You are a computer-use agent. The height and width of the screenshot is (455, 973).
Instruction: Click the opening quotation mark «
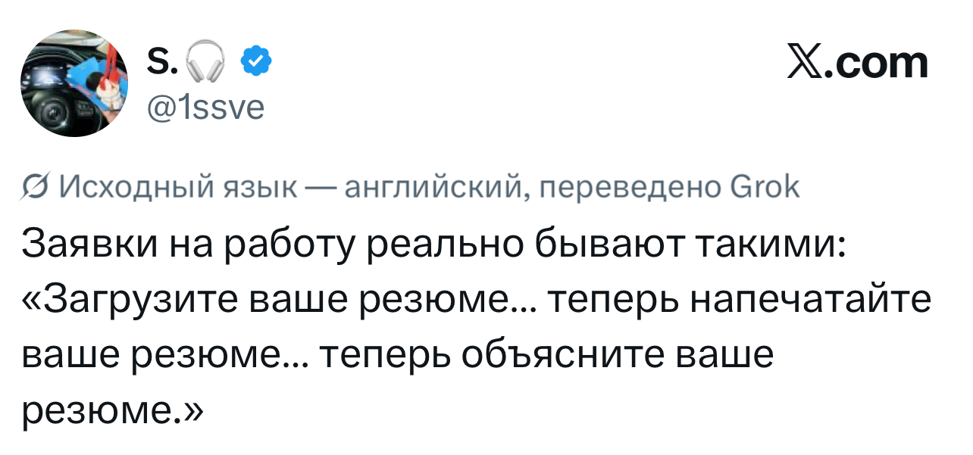coord(36,301)
